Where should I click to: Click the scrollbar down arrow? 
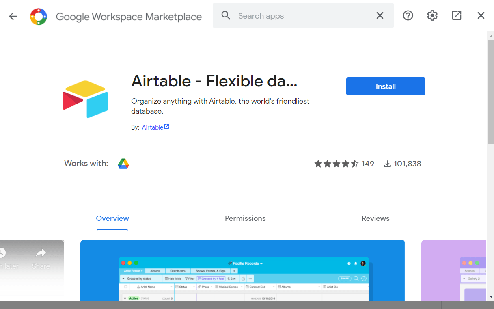coord(490,296)
